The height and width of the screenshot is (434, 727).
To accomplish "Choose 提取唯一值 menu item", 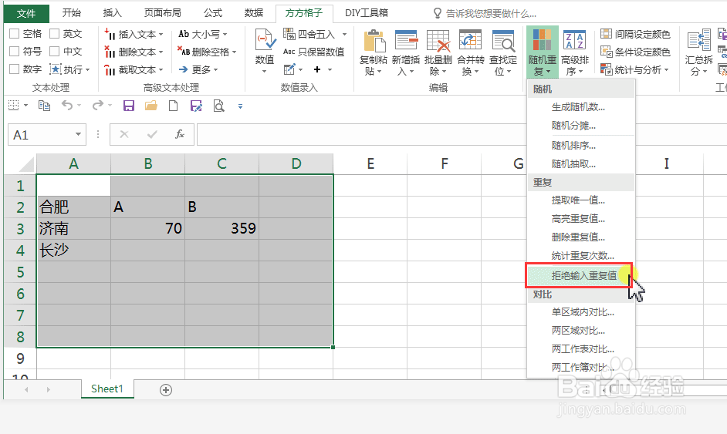I will point(581,200).
